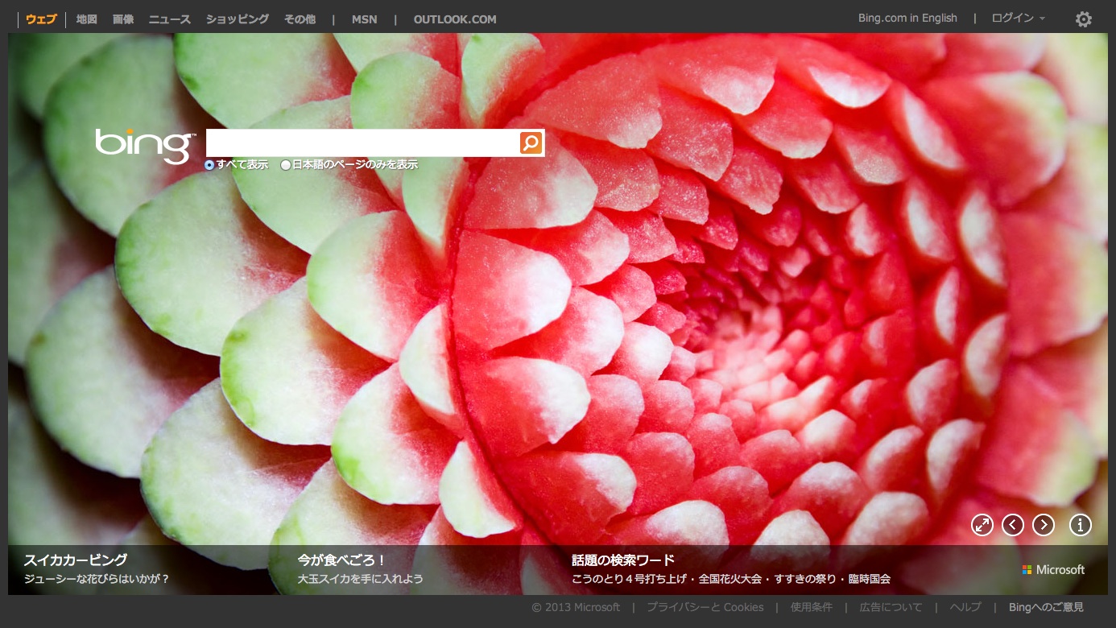Select 日本語のページのみを表示 radio option
This screenshot has height=628, width=1116.
pos(286,165)
